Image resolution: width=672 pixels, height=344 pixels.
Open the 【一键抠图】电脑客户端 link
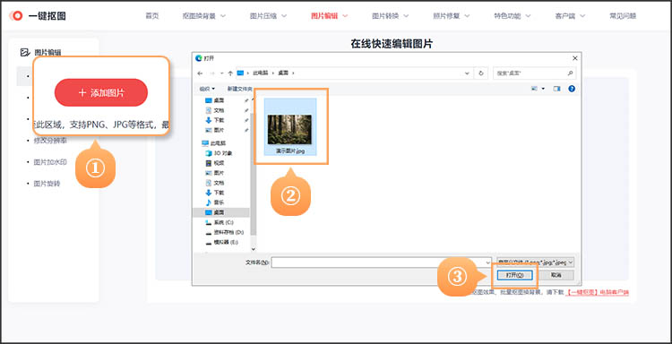[x=598, y=293]
